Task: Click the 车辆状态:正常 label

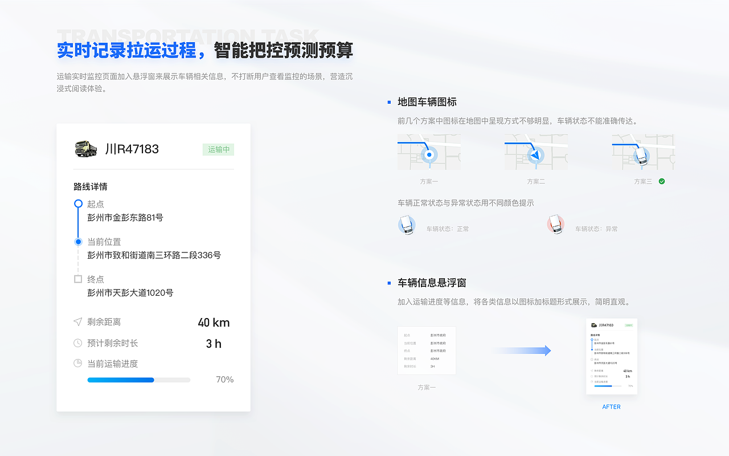Action: (448, 229)
